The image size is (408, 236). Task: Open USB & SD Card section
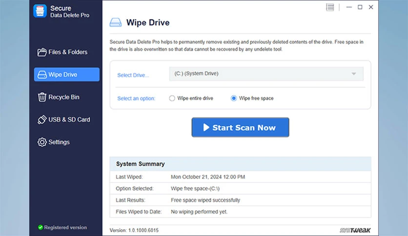pos(66,119)
